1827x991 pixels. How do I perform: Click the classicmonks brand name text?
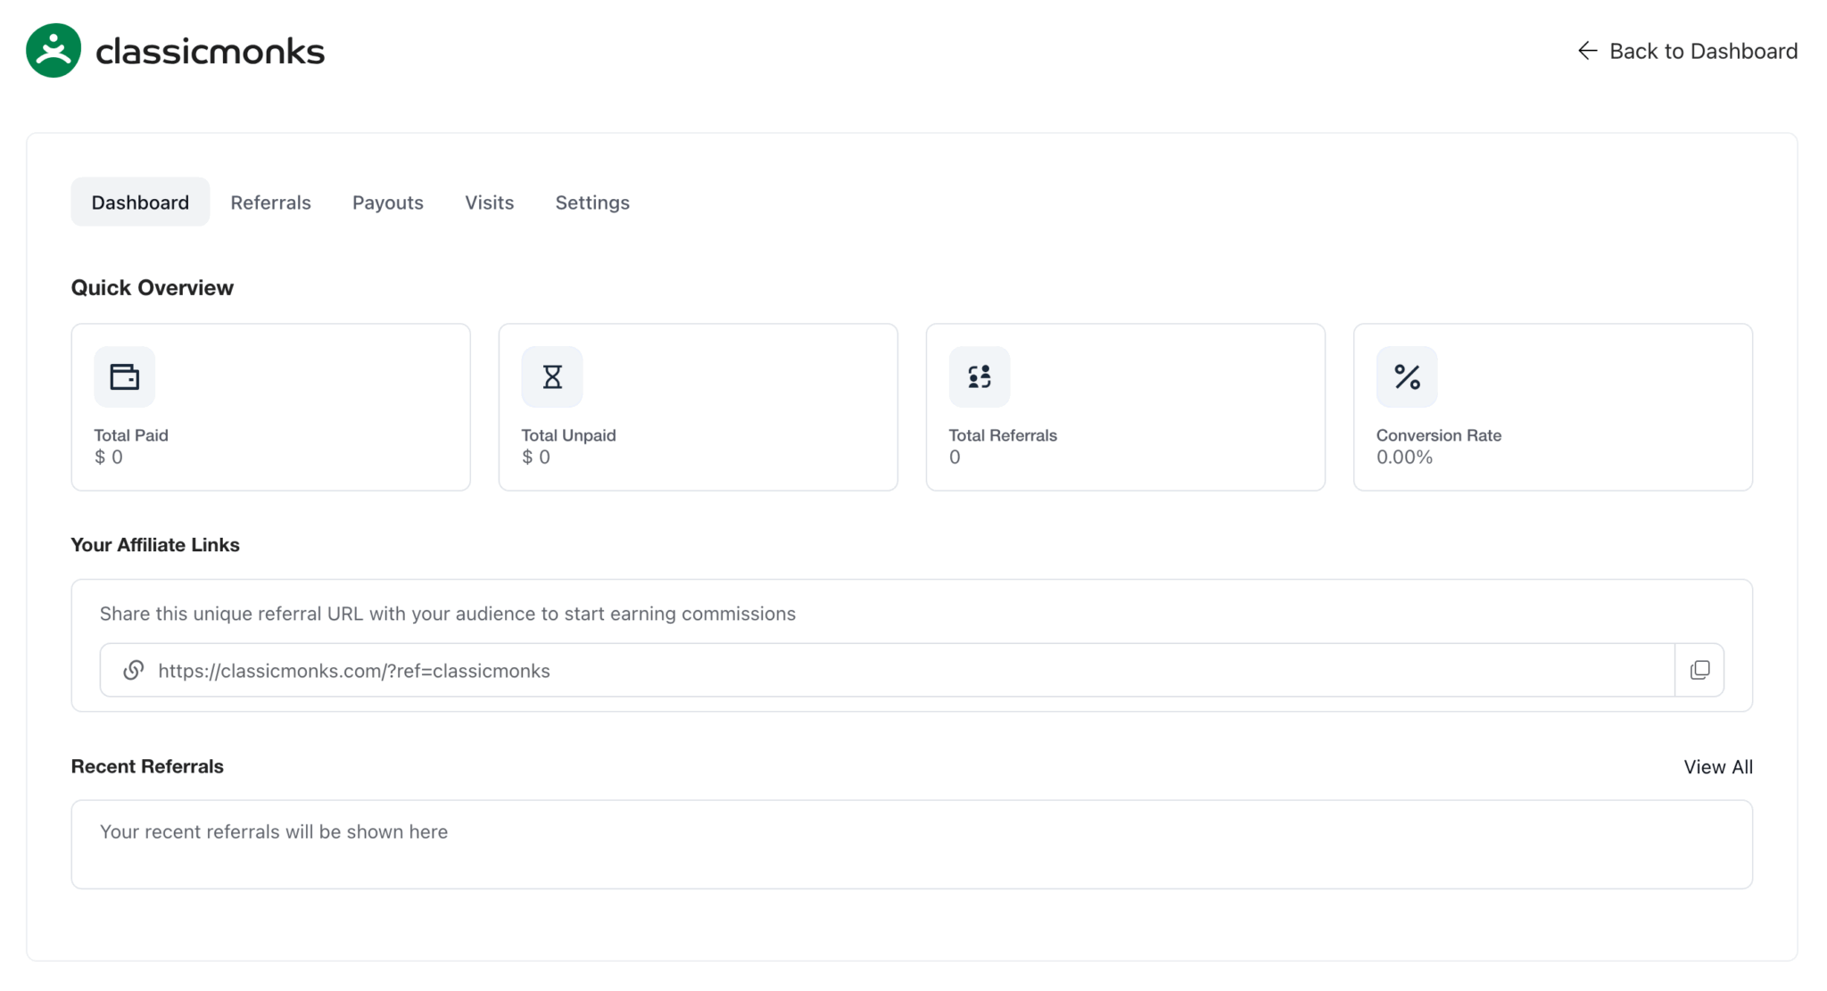click(210, 52)
